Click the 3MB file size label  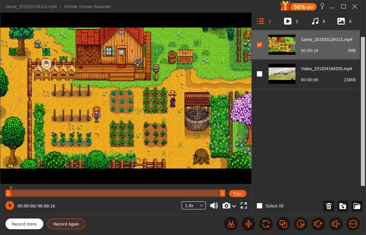pos(351,51)
